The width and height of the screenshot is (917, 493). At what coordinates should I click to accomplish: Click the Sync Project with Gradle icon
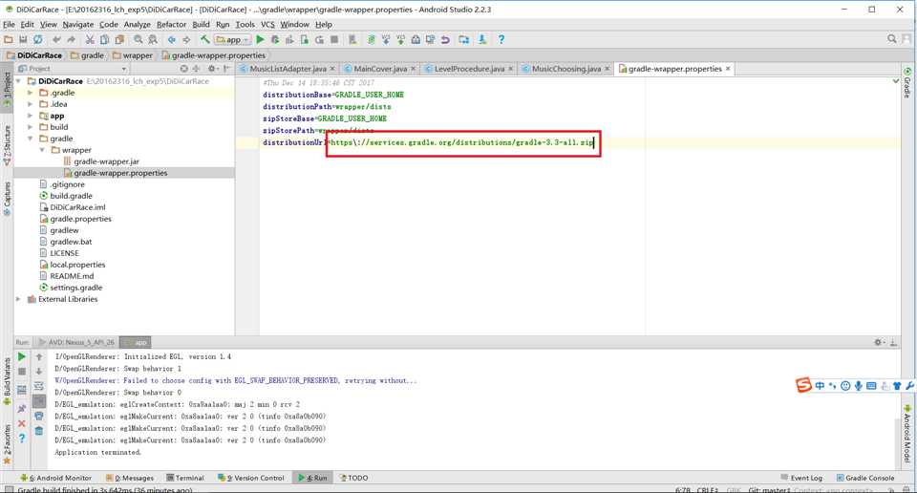[x=371, y=40]
